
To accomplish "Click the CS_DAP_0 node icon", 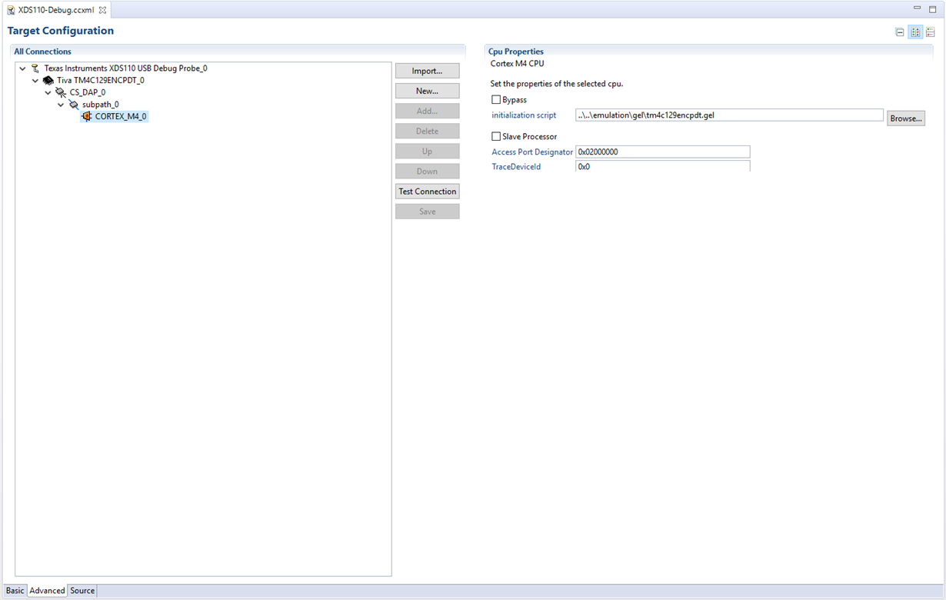I will [61, 92].
